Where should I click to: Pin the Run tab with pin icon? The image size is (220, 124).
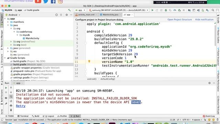[6, 104]
